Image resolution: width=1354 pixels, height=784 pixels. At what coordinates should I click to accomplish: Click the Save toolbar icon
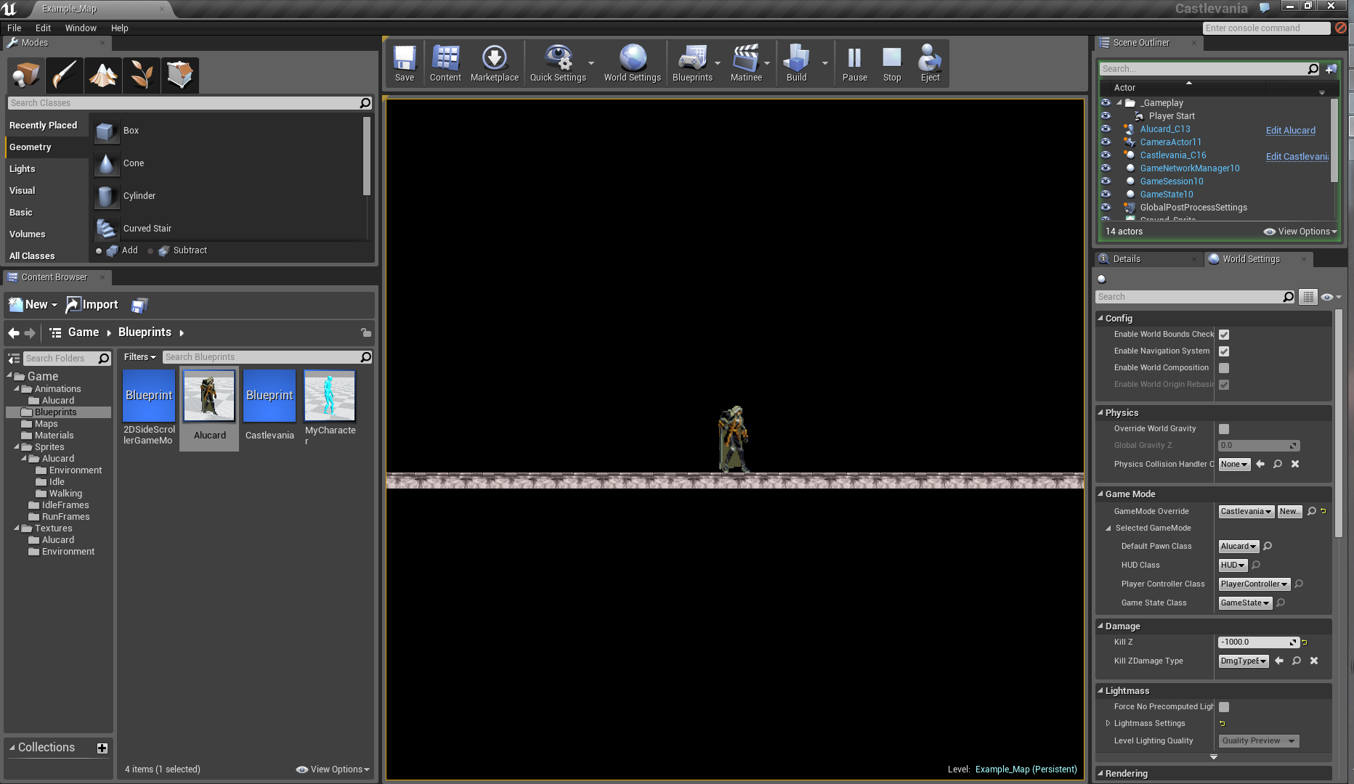[x=404, y=63]
